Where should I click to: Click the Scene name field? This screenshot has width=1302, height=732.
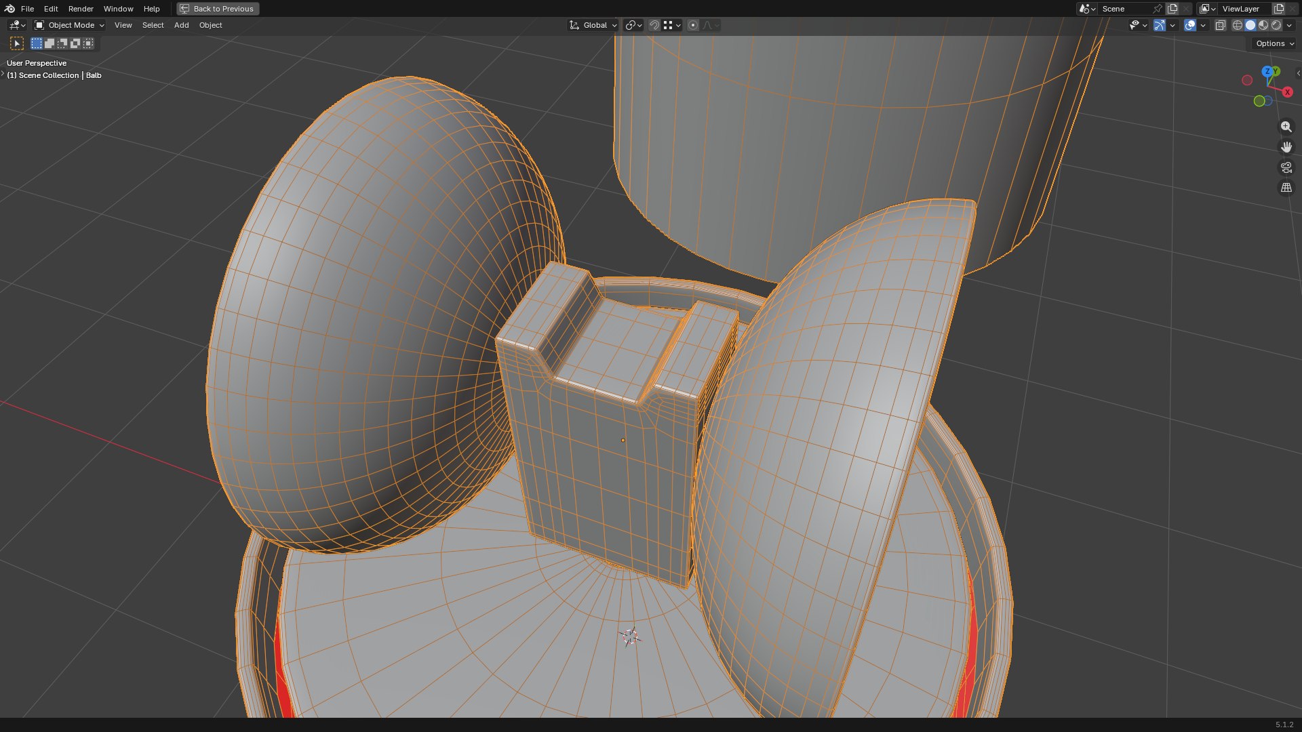(1124, 9)
